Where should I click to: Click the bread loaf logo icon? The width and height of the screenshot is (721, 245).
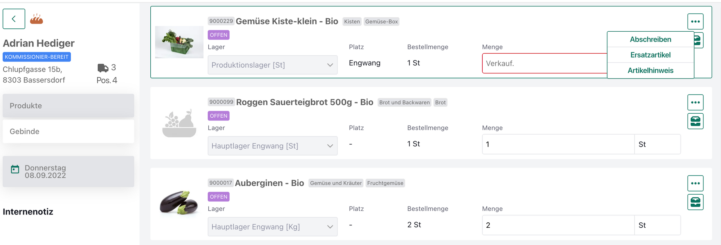click(36, 19)
